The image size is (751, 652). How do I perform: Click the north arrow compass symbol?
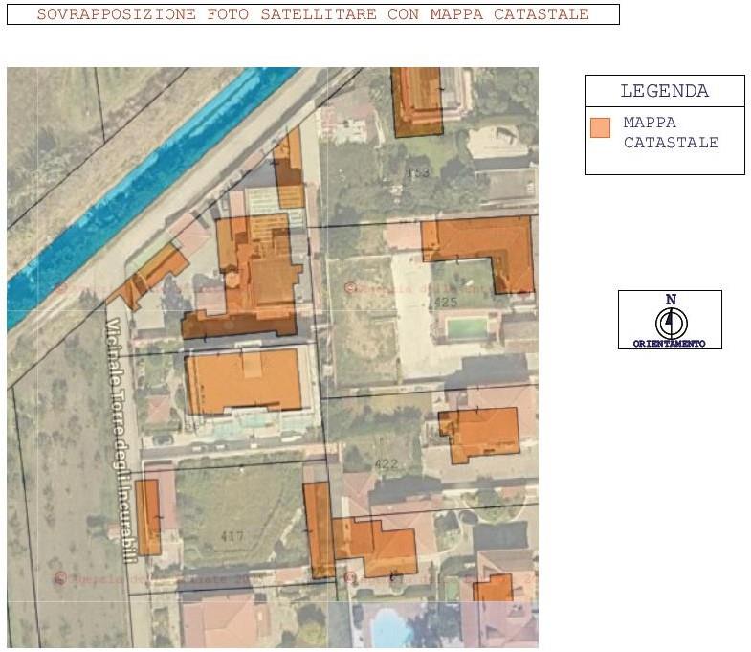[x=671, y=323]
